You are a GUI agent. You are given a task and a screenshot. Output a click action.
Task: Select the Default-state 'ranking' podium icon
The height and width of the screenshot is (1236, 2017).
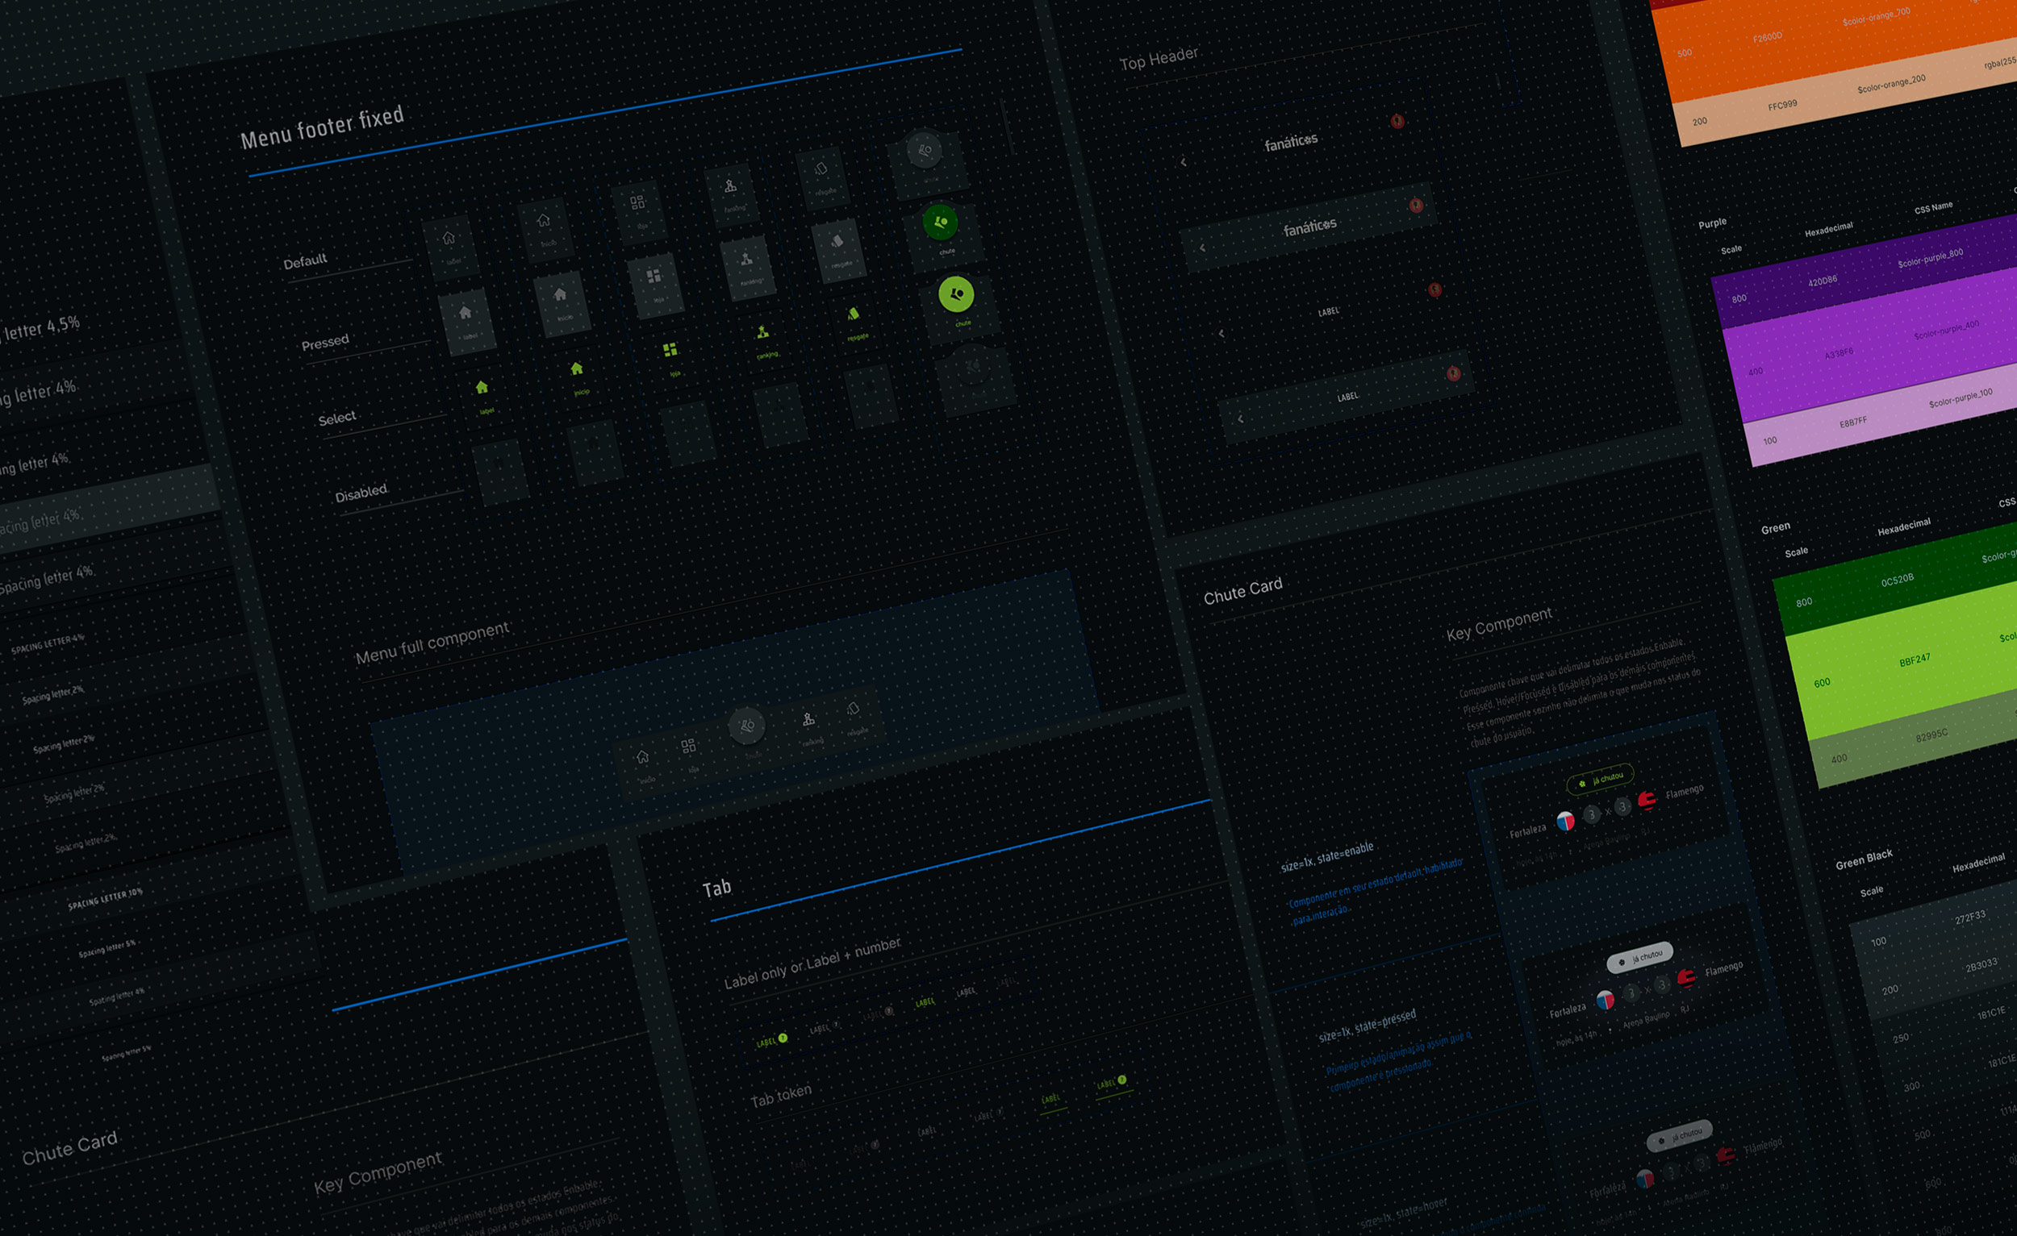[x=730, y=186]
